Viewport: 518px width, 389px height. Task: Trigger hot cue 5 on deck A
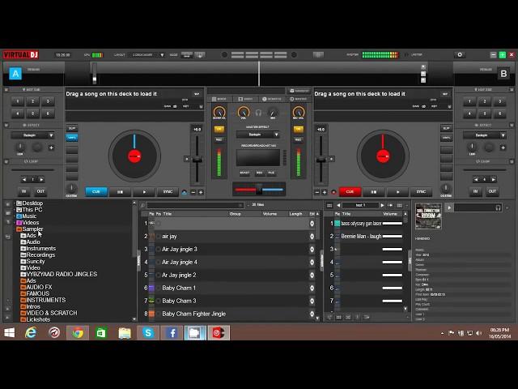[32, 113]
